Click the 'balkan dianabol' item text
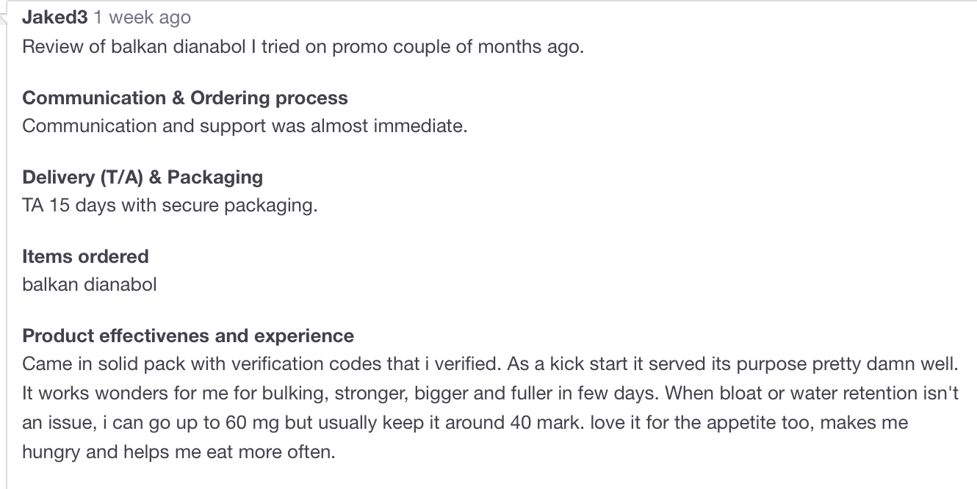 point(90,285)
